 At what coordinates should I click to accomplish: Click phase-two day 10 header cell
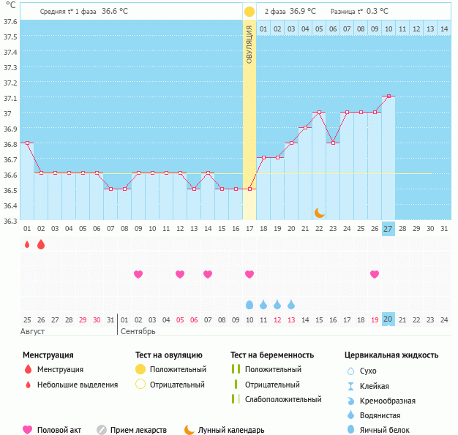(388, 29)
